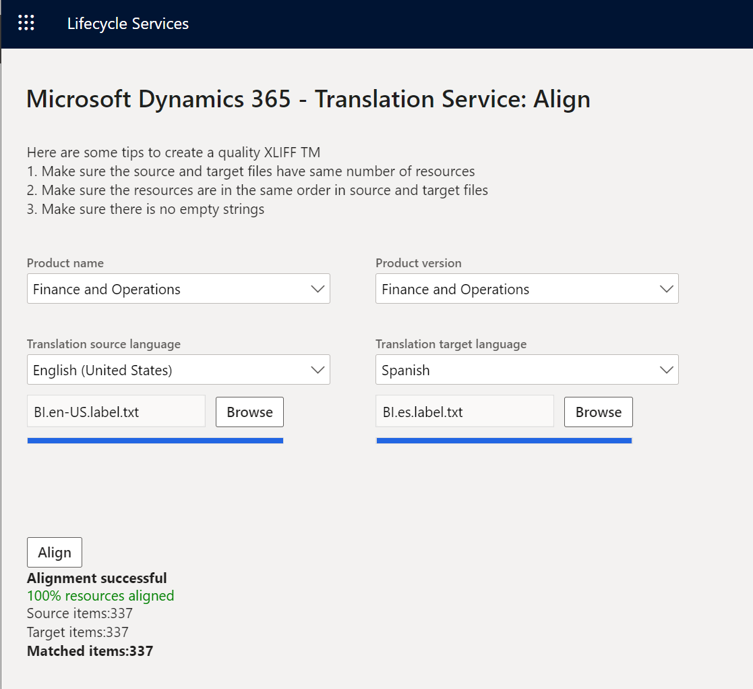
Task: Click the 'Translation source language' label
Action: 104,344
